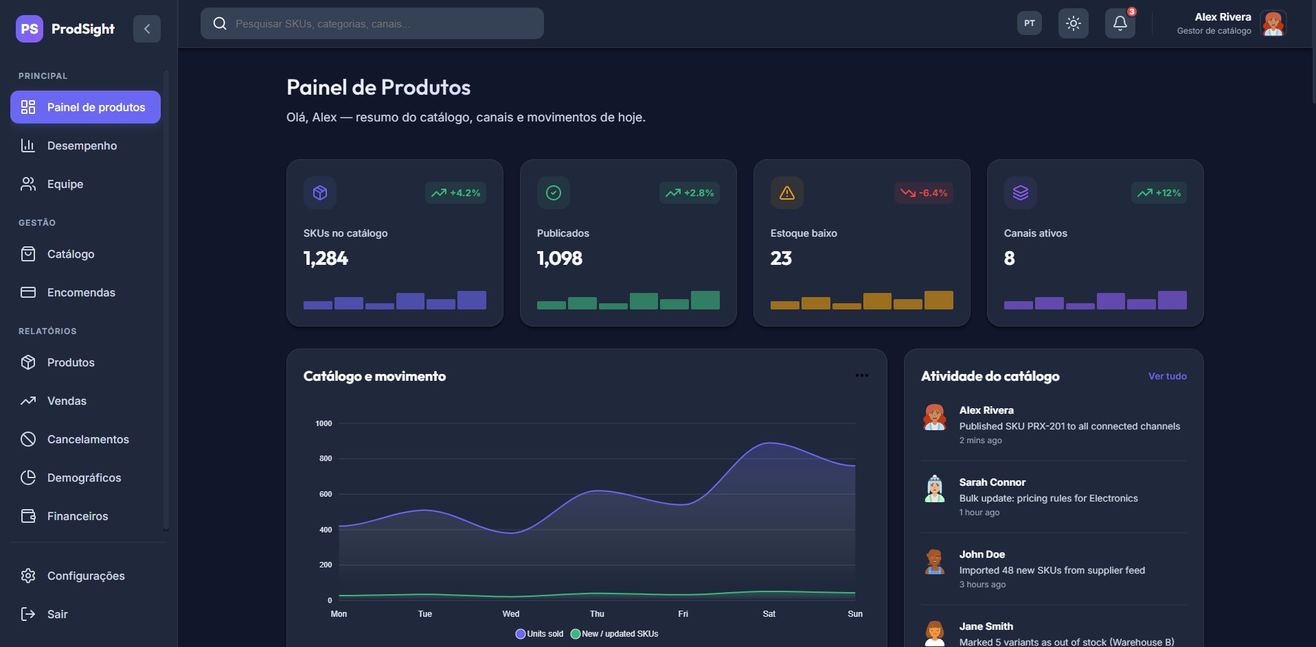Click the 1,098 Publicados value
This screenshot has width=1316, height=647.
click(560, 259)
